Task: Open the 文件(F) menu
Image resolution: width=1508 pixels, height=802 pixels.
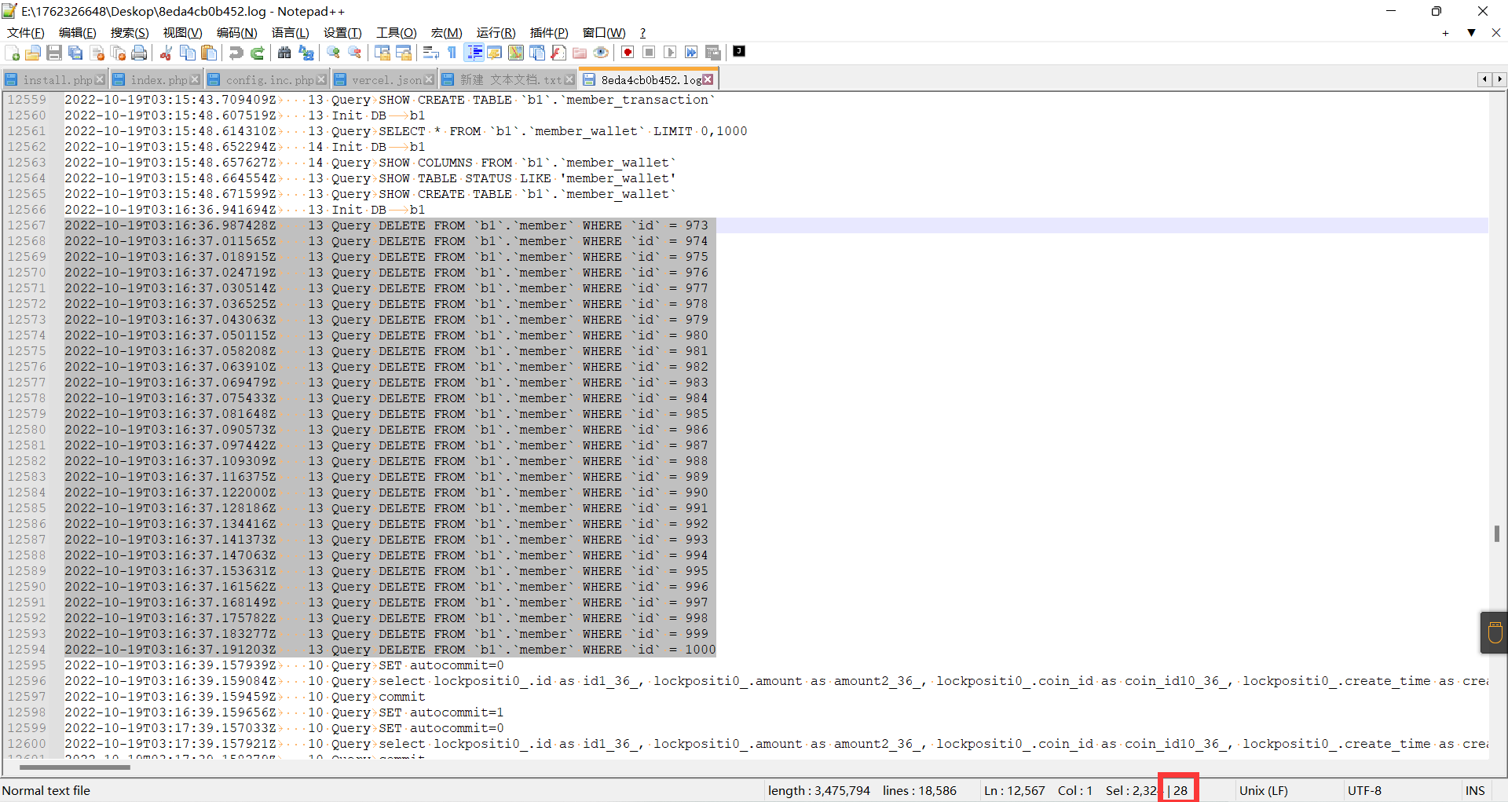Action: (x=26, y=33)
